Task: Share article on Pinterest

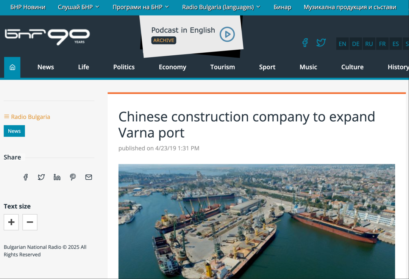Action: [73, 177]
